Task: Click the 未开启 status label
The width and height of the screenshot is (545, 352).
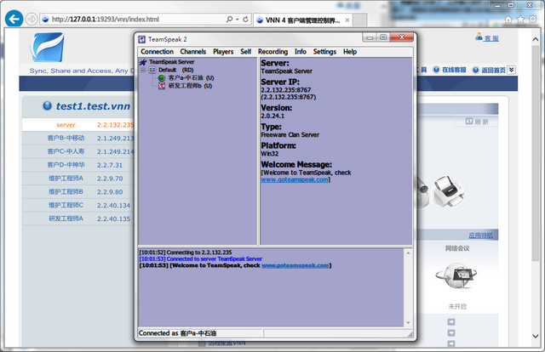Action: pyautogui.click(x=457, y=307)
